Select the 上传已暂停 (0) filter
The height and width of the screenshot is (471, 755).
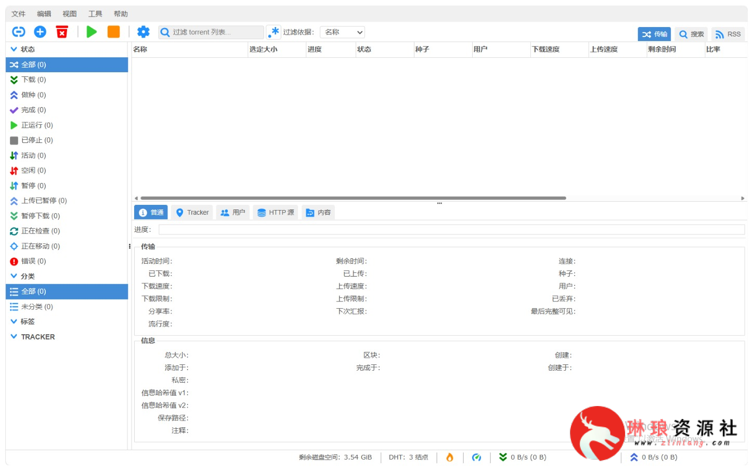pyautogui.click(x=67, y=201)
